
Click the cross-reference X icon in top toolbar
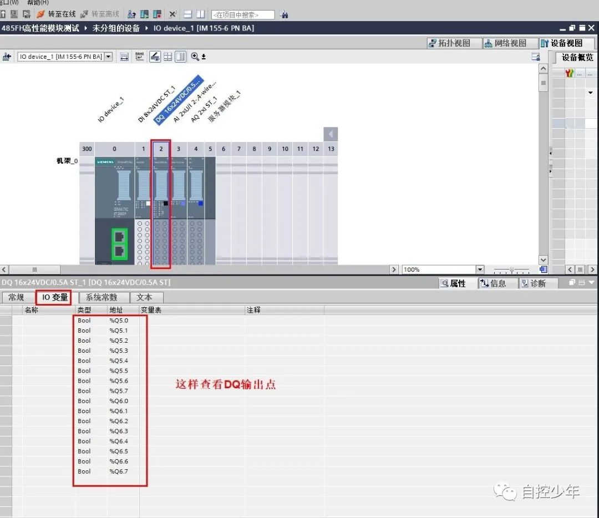point(172,14)
